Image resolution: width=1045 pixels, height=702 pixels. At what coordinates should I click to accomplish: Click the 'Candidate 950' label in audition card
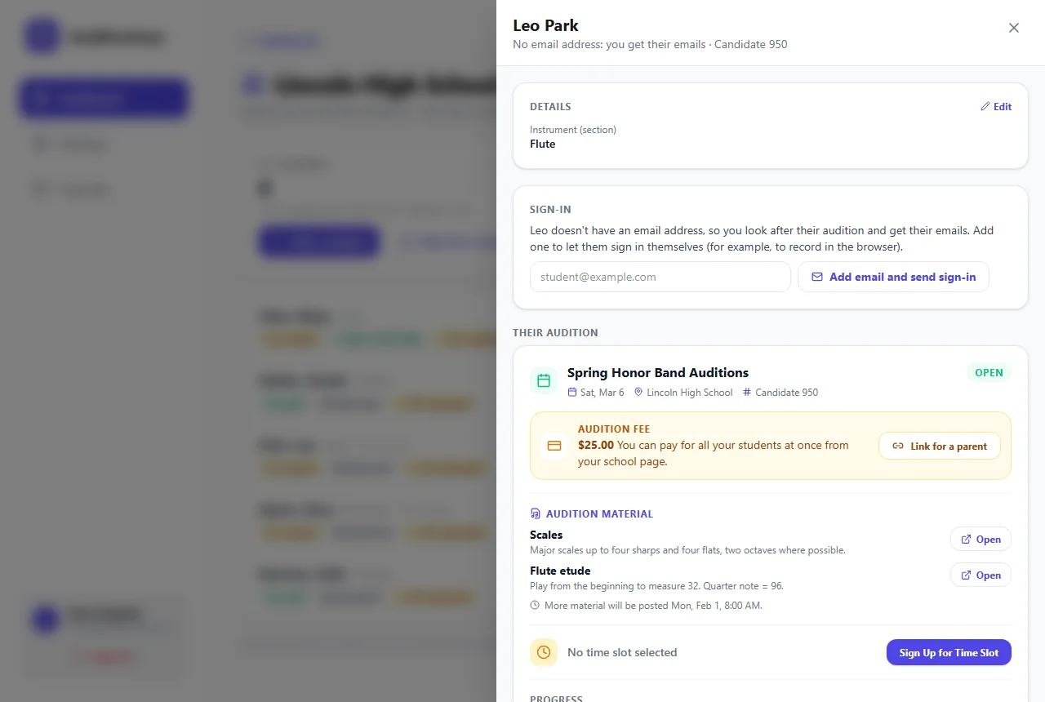coord(786,393)
